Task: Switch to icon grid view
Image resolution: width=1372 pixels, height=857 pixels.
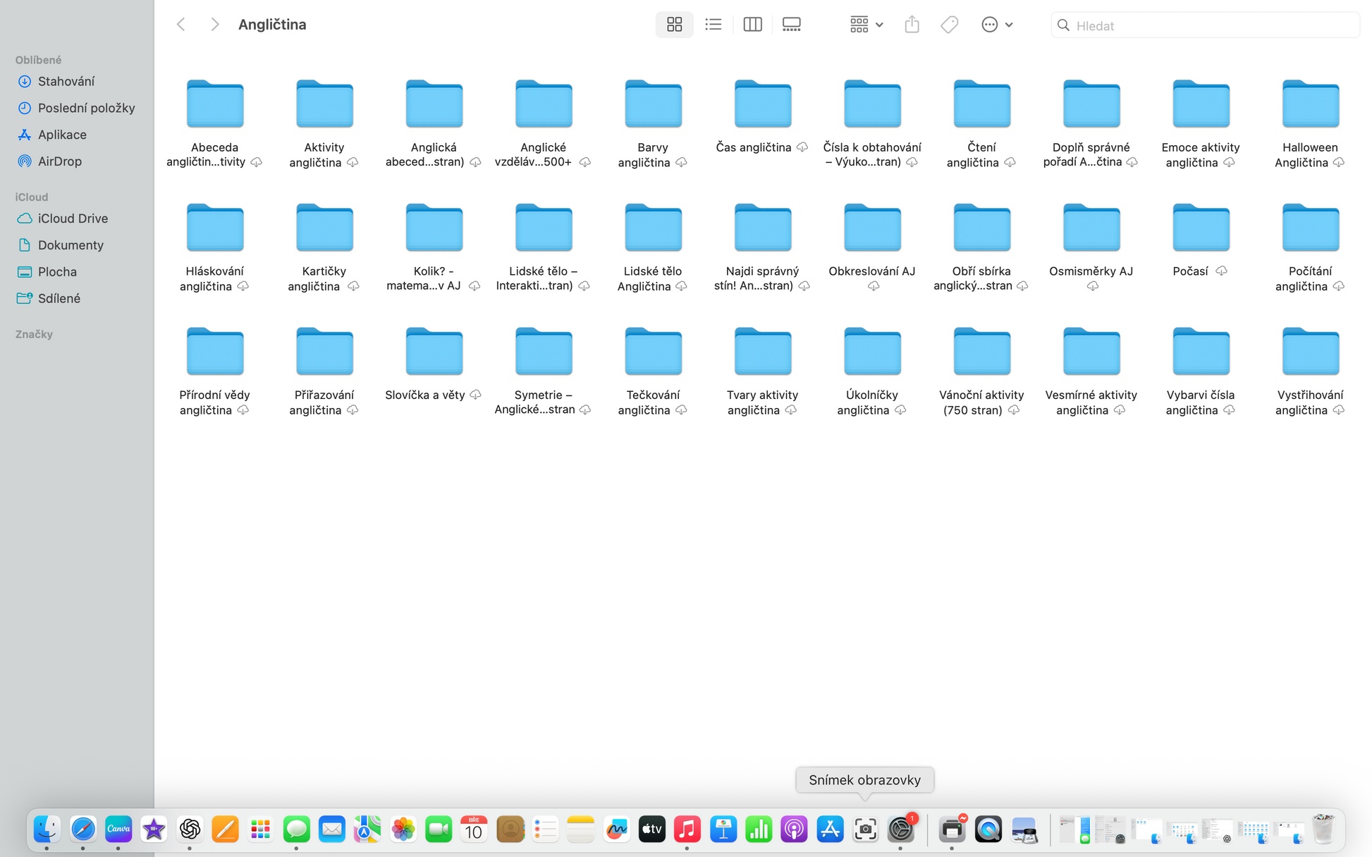Action: click(x=674, y=25)
